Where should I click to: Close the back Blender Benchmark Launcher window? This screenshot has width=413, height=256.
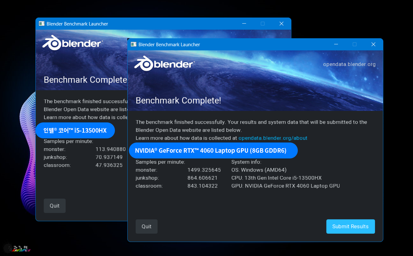281,24
